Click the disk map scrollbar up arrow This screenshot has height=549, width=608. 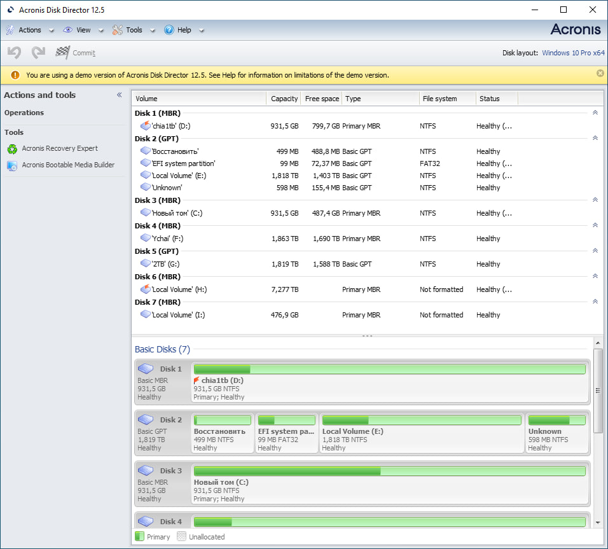coord(598,343)
